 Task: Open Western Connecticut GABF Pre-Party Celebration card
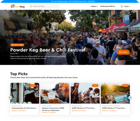pyautogui.click(x=55, y=99)
